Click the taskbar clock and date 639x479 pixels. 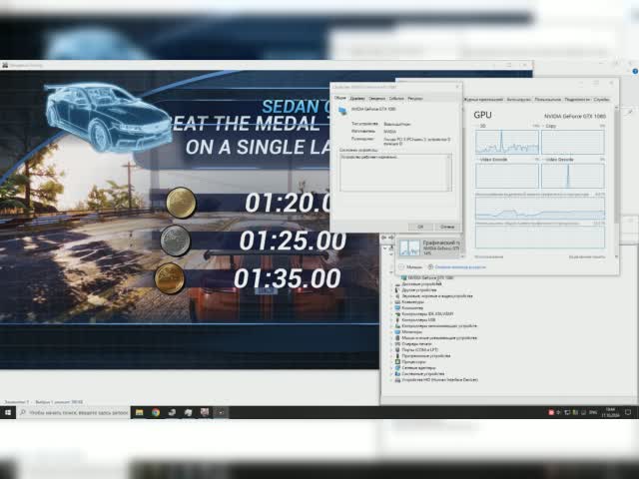(x=610, y=412)
